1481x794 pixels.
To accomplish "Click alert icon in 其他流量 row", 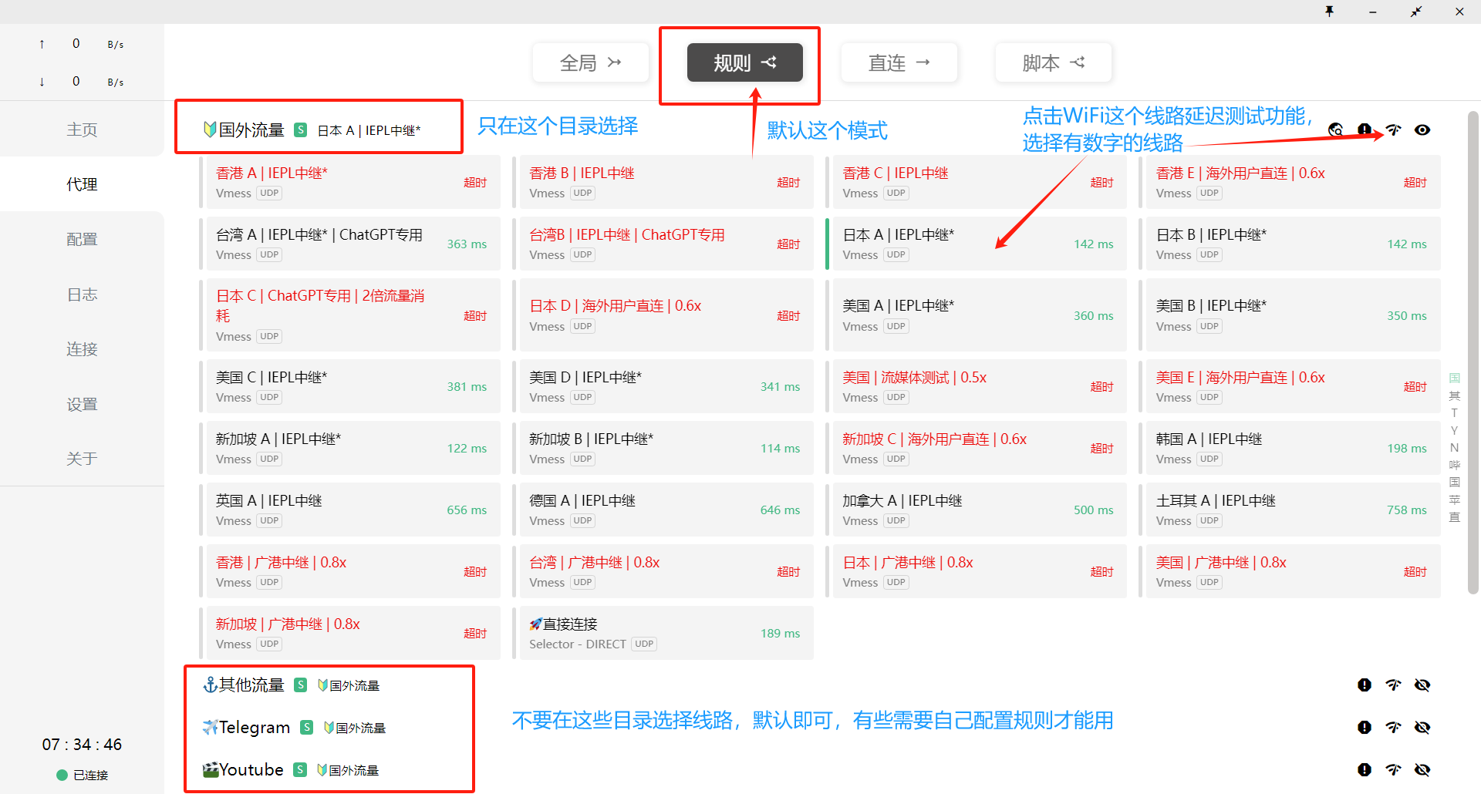I will click(1365, 685).
